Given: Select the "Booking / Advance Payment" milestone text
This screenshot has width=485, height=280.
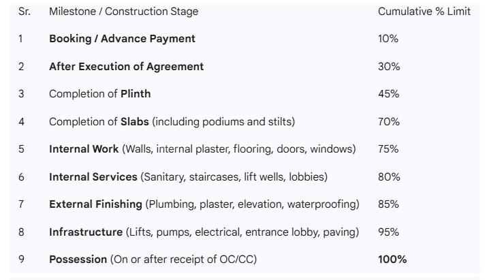Looking at the screenshot, I should (122, 39).
